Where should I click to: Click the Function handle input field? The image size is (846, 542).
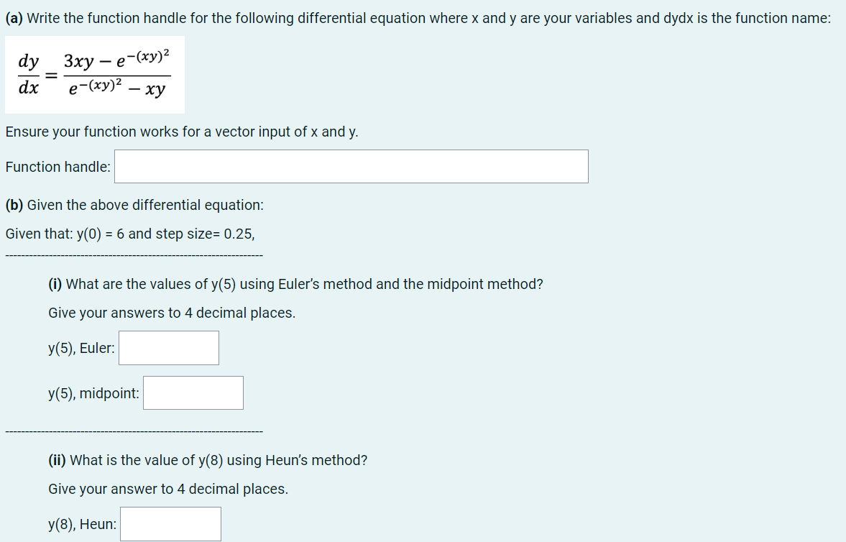pos(351,166)
